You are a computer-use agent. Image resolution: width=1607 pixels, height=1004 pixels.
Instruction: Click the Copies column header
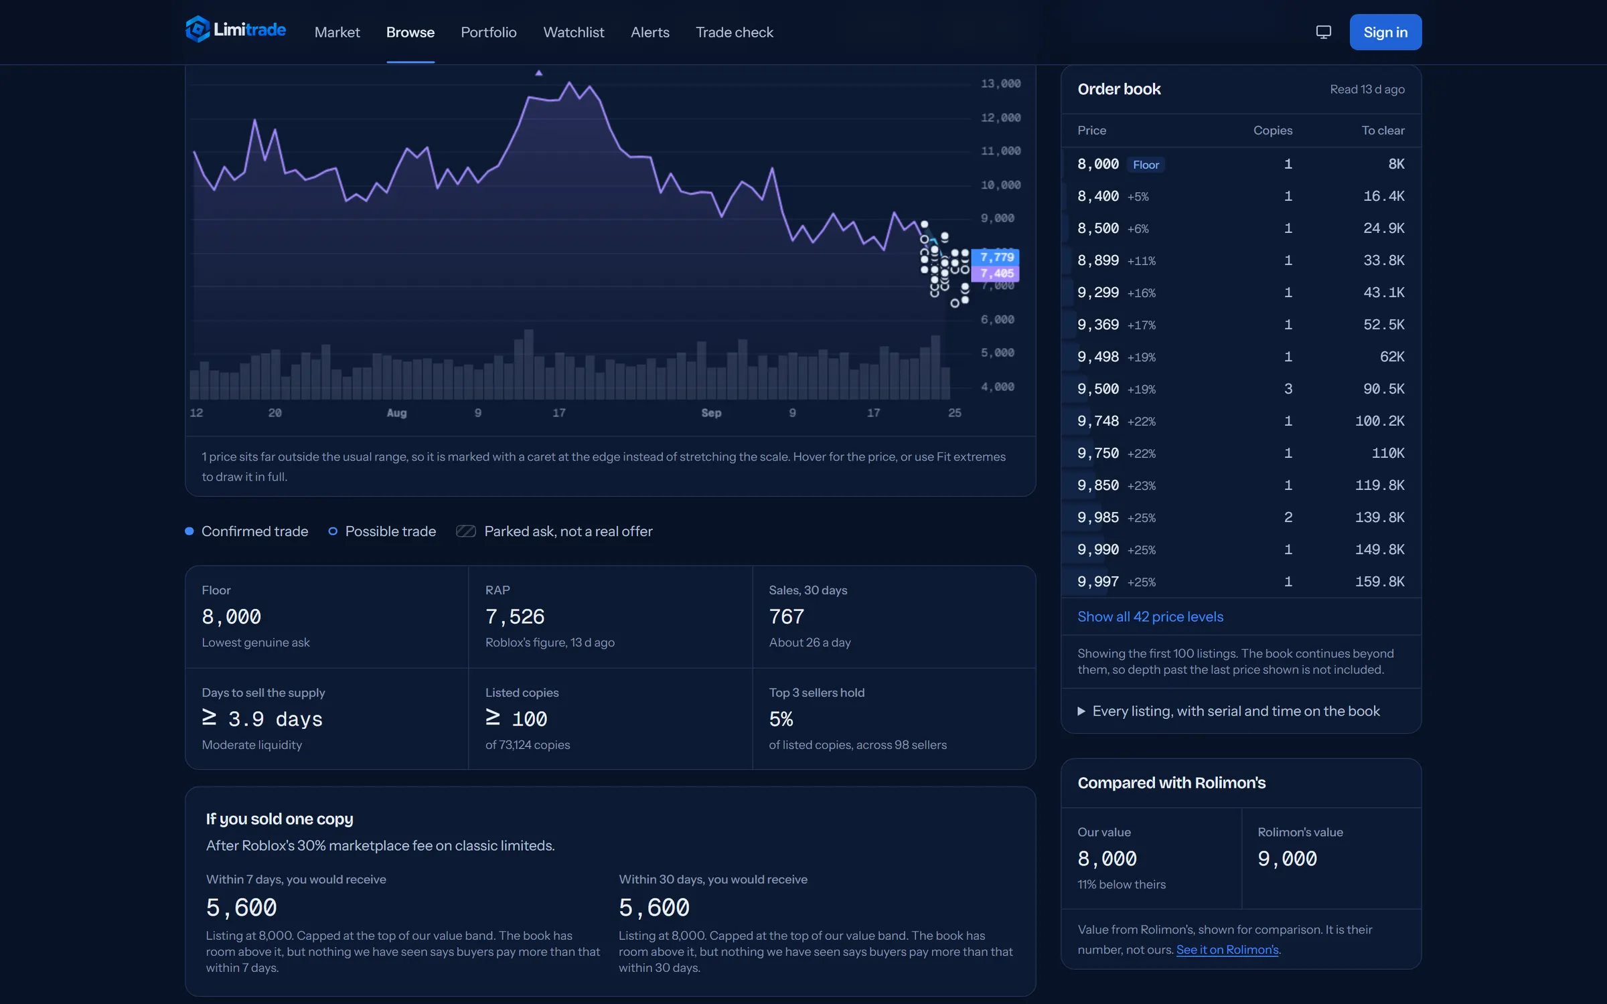pos(1273,131)
